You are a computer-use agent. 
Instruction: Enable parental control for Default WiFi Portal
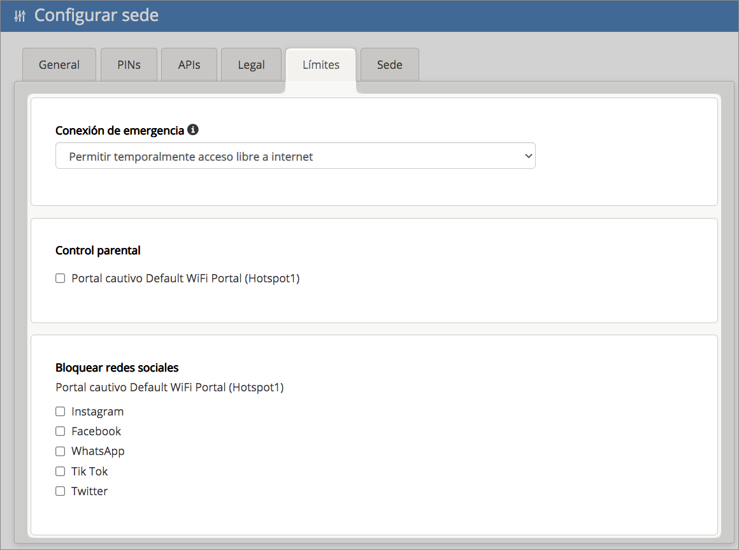coord(61,279)
